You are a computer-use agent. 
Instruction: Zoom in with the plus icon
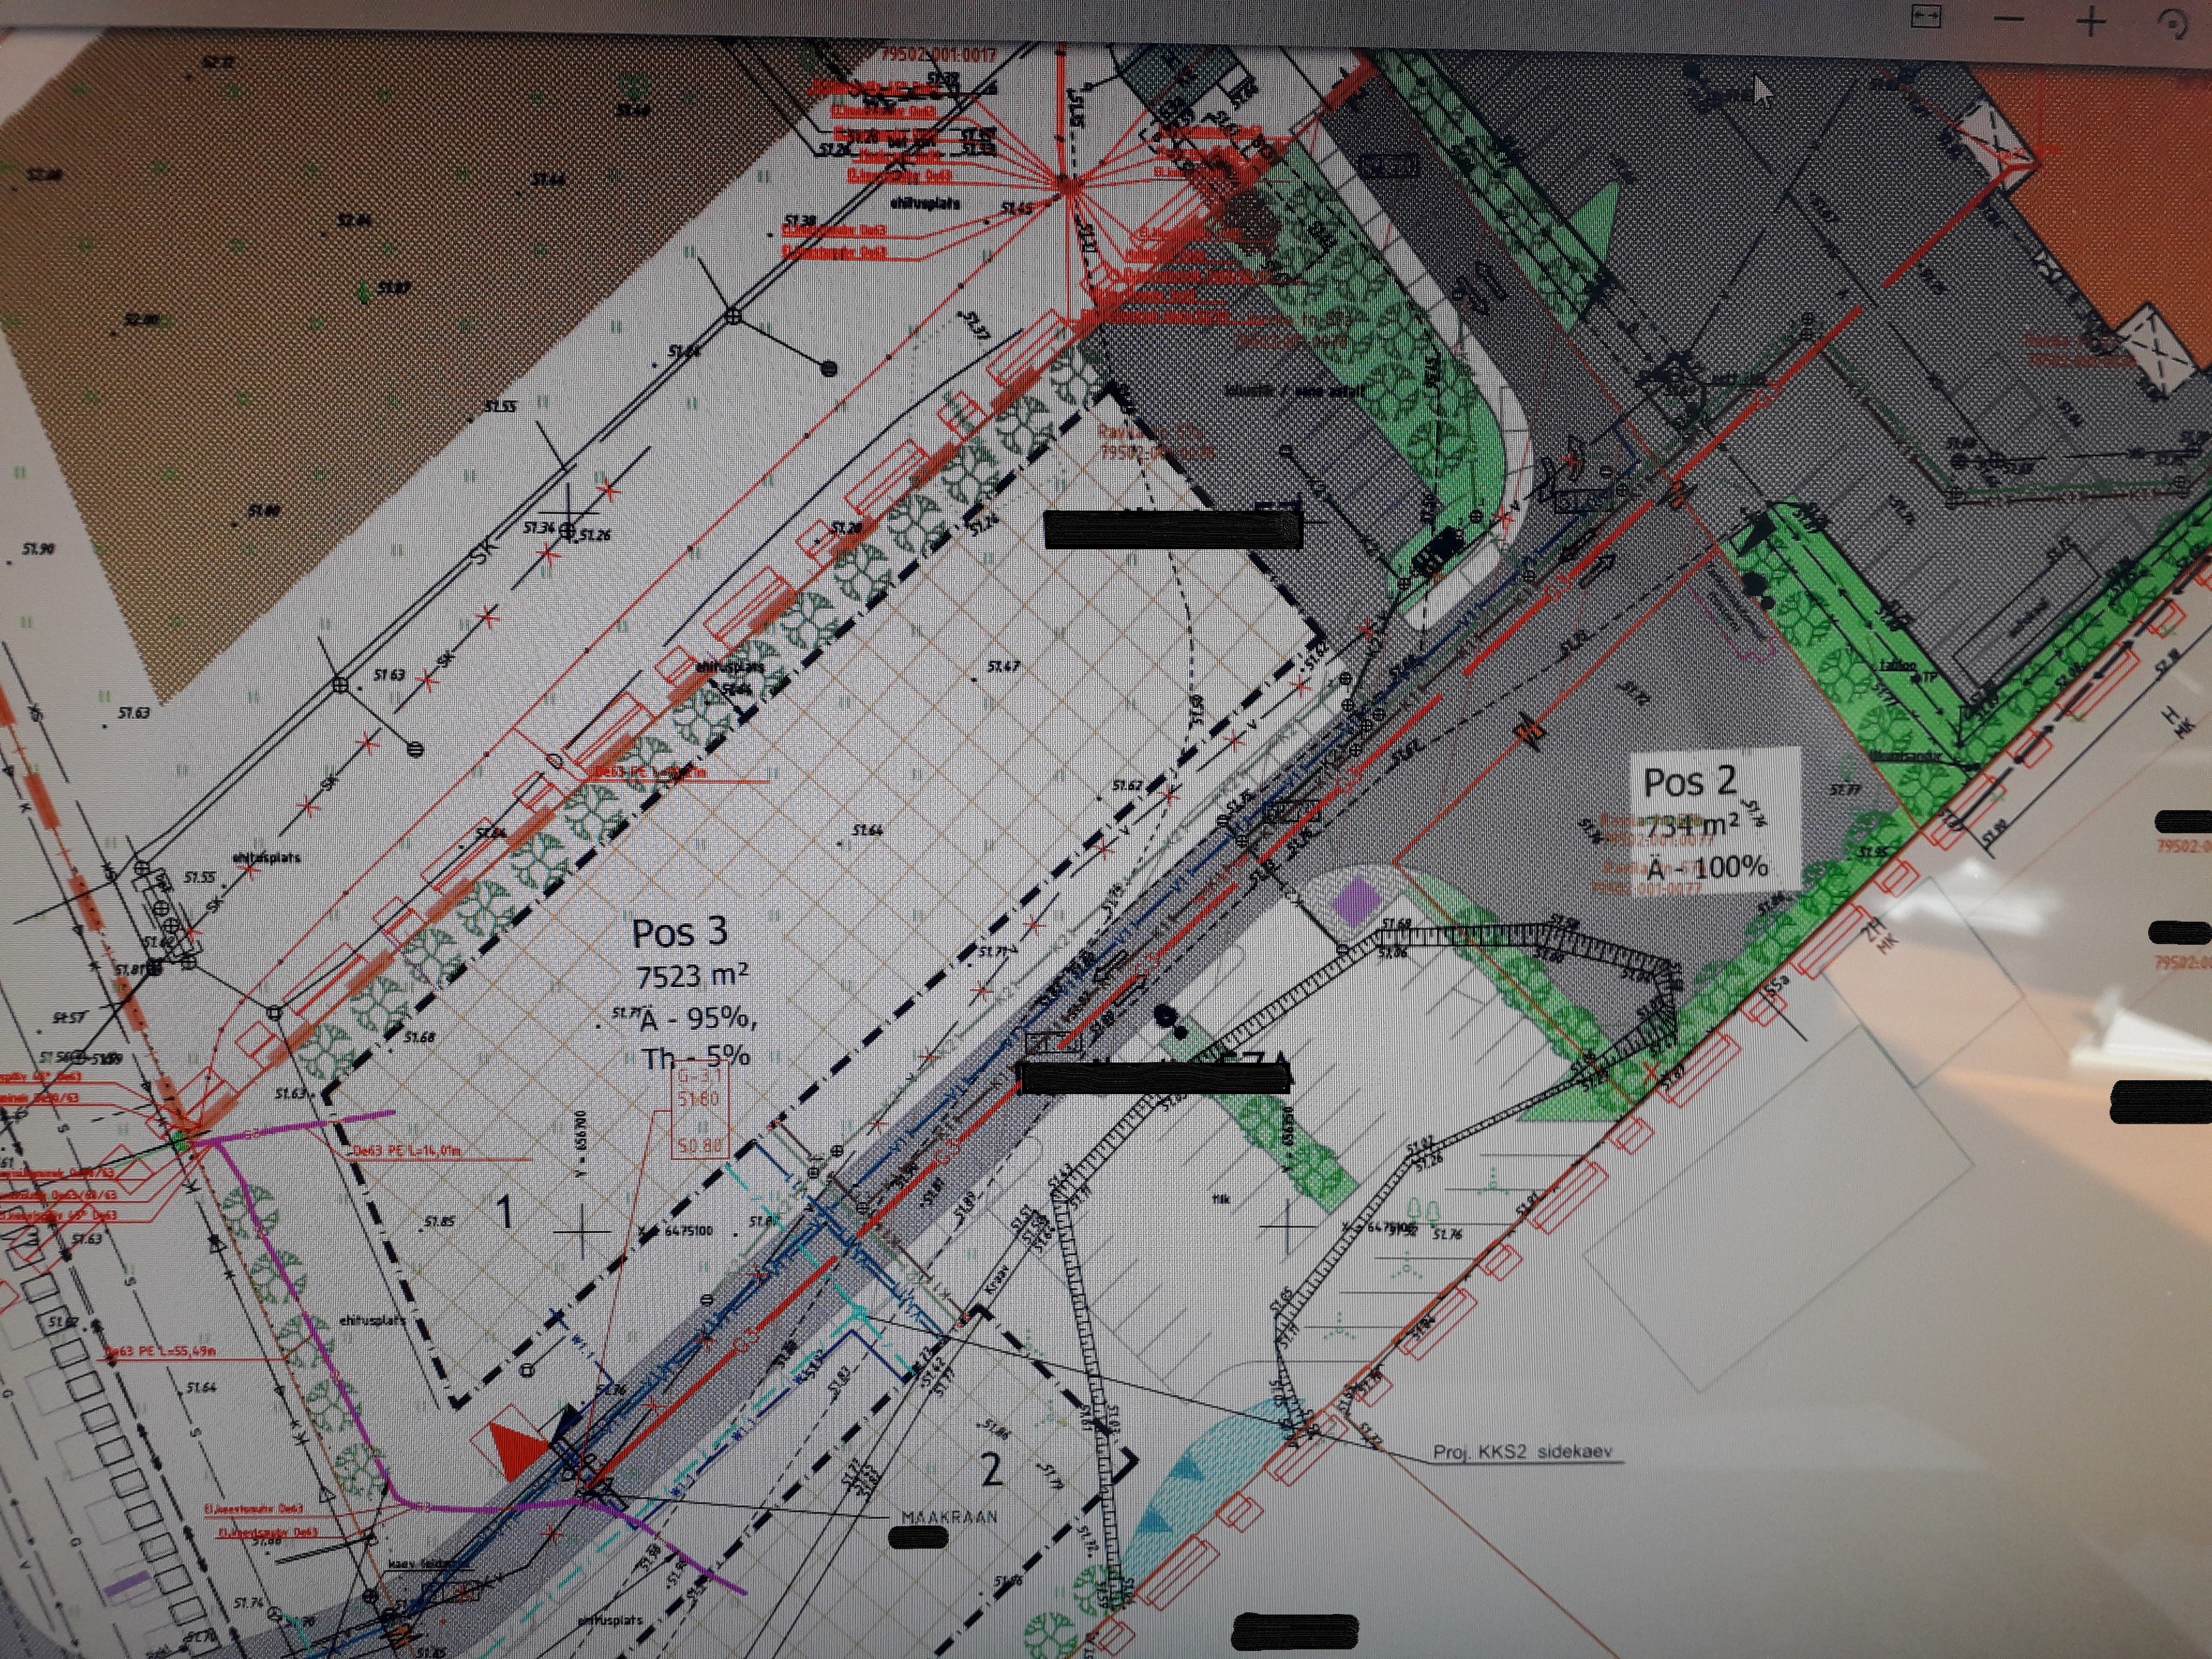2091,21
